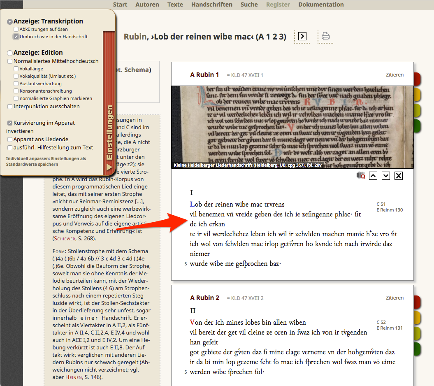Select the yellow tab beside A Rubin 1
The image size is (434, 386).
coord(417,94)
